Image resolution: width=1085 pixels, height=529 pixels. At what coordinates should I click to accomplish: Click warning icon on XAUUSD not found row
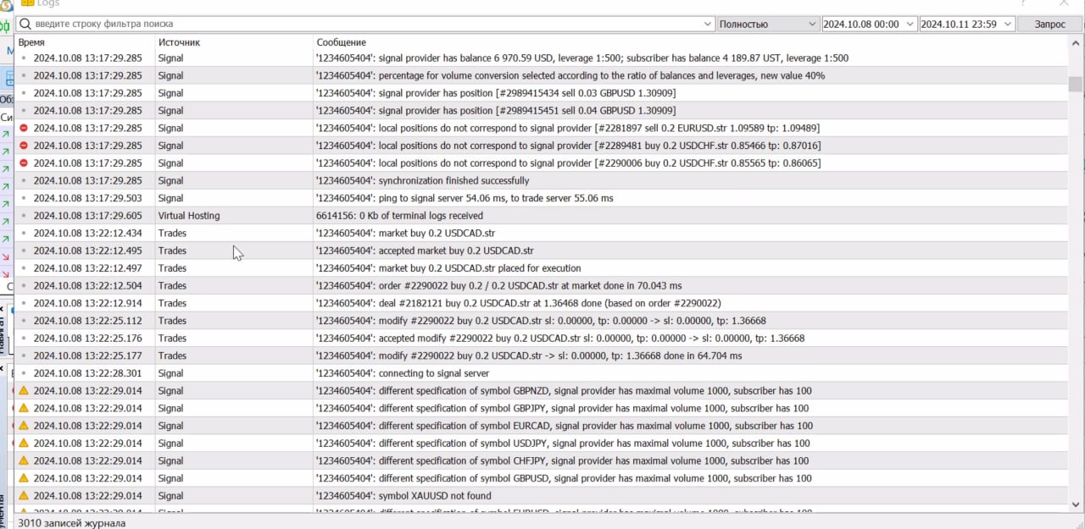click(24, 495)
